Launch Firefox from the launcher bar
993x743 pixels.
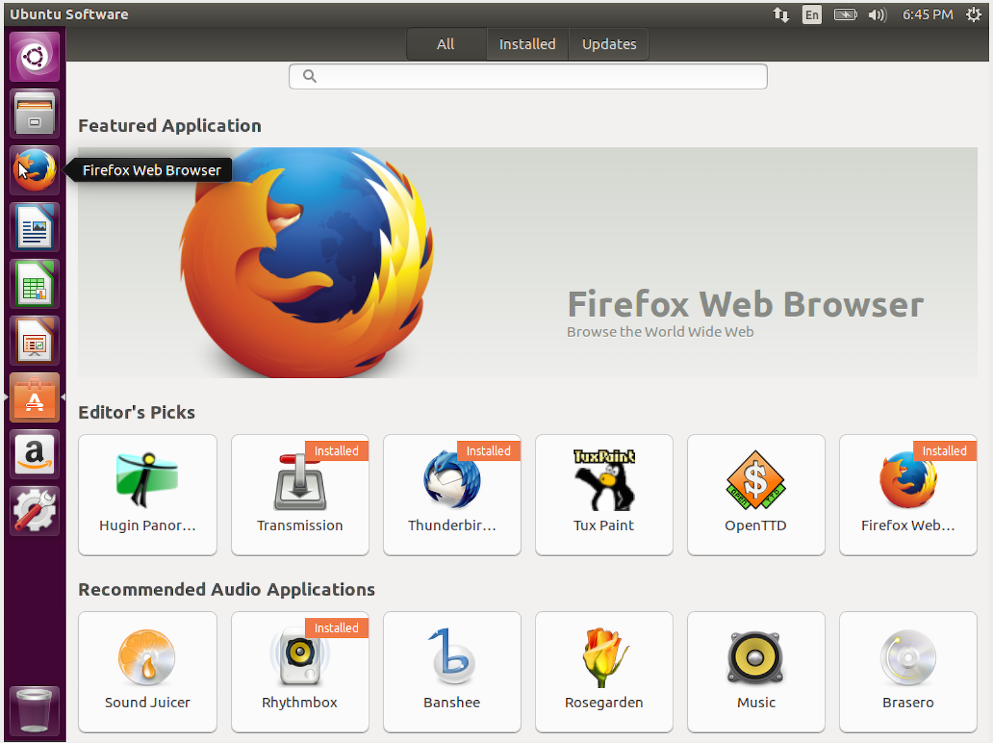(x=34, y=170)
